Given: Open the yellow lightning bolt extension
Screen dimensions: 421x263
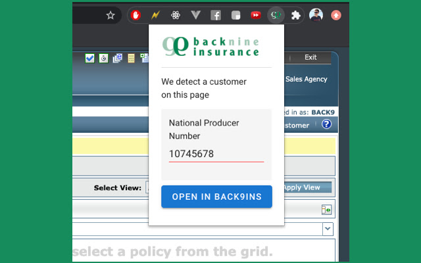Looking at the screenshot, I should [x=155, y=15].
